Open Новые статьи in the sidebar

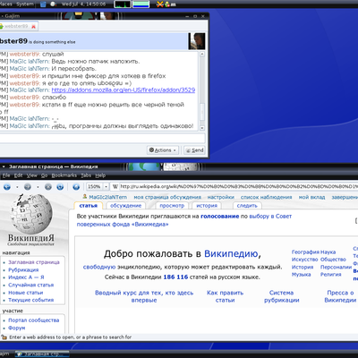click(25, 293)
